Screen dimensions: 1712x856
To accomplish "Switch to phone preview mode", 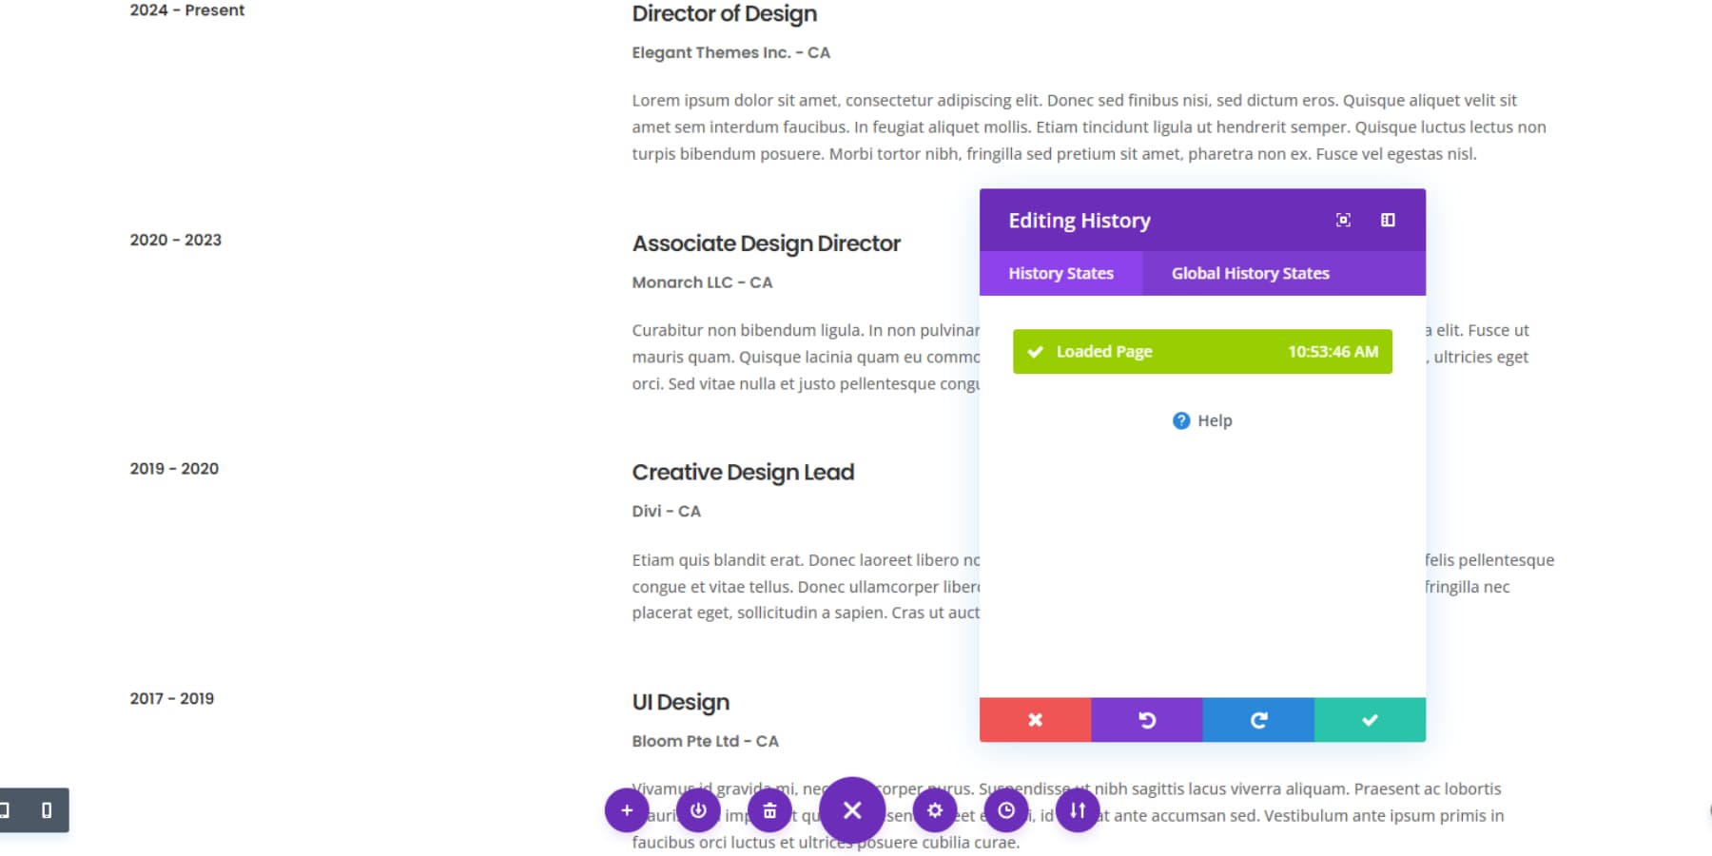I will [46, 811].
